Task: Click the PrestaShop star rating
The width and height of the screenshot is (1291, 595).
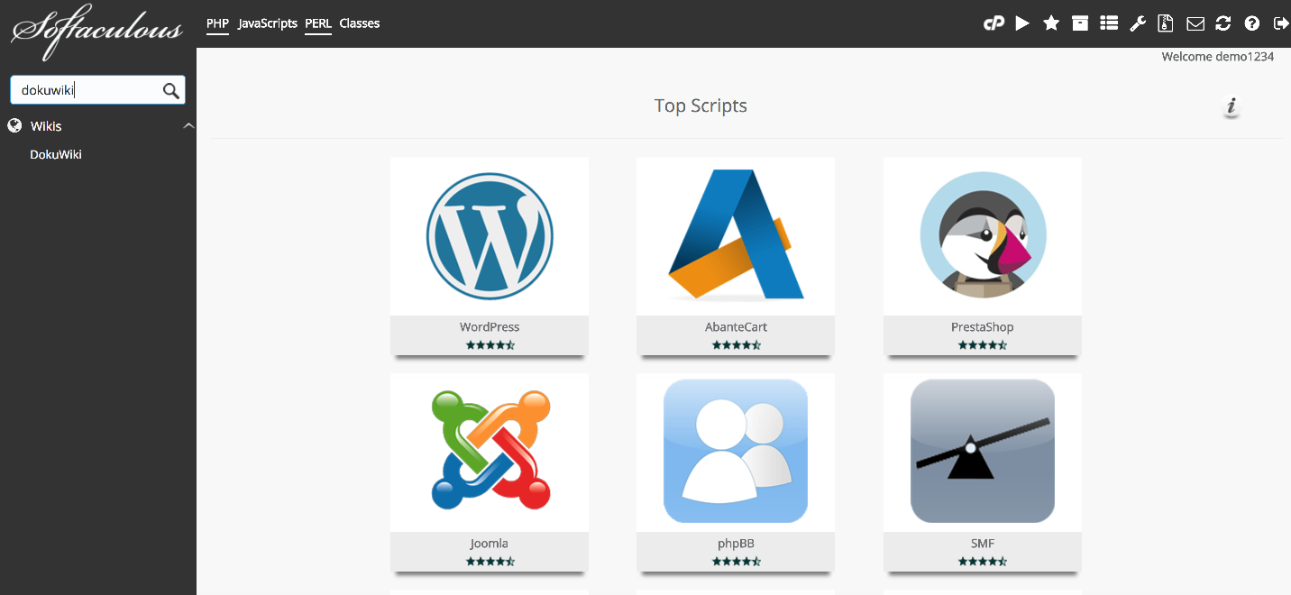Action: [983, 344]
